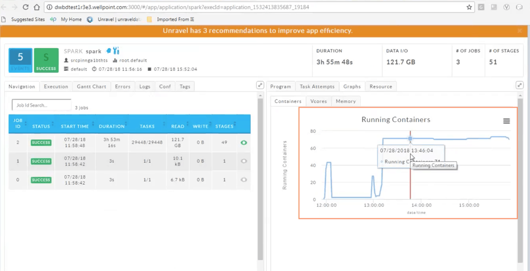
Task: Open the Unravel bookmark
Action: point(115,19)
